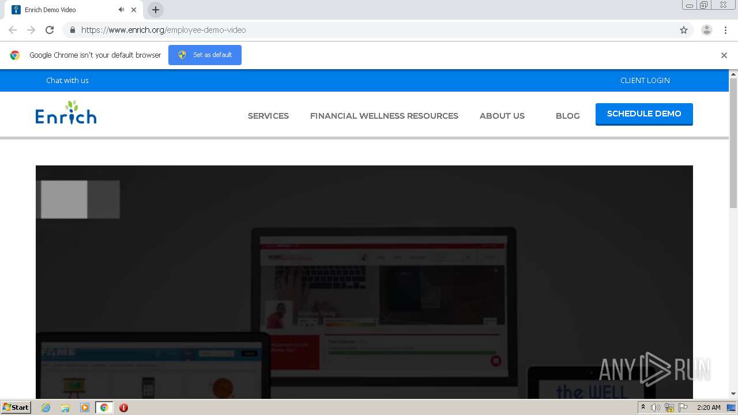Click the page scrollbar up arrow
Image resolution: width=738 pixels, height=415 pixels.
point(733,74)
